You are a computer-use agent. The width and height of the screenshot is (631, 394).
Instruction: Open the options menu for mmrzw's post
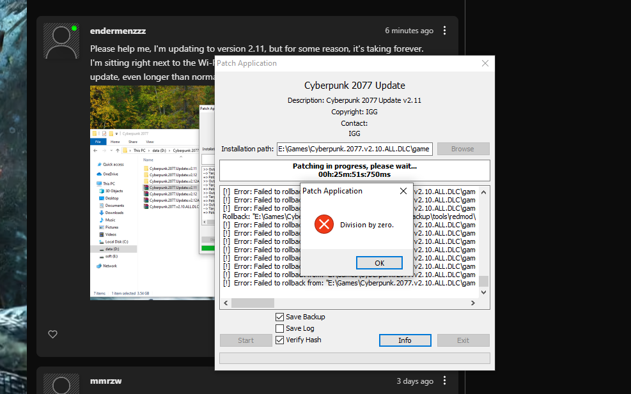click(x=444, y=381)
